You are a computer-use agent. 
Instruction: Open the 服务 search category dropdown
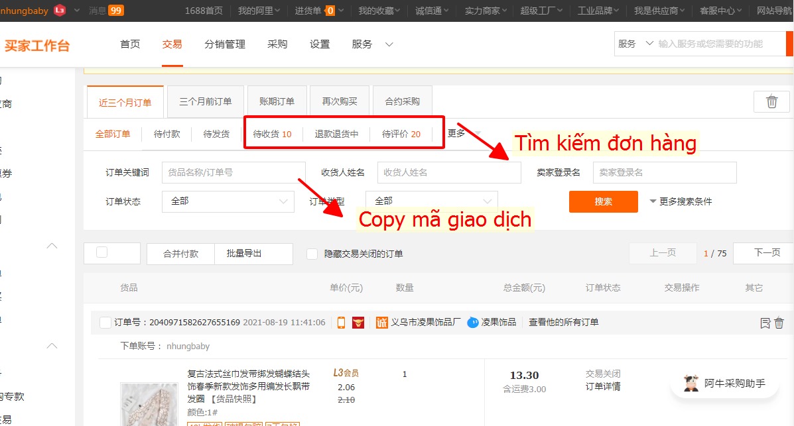click(x=635, y=44)
